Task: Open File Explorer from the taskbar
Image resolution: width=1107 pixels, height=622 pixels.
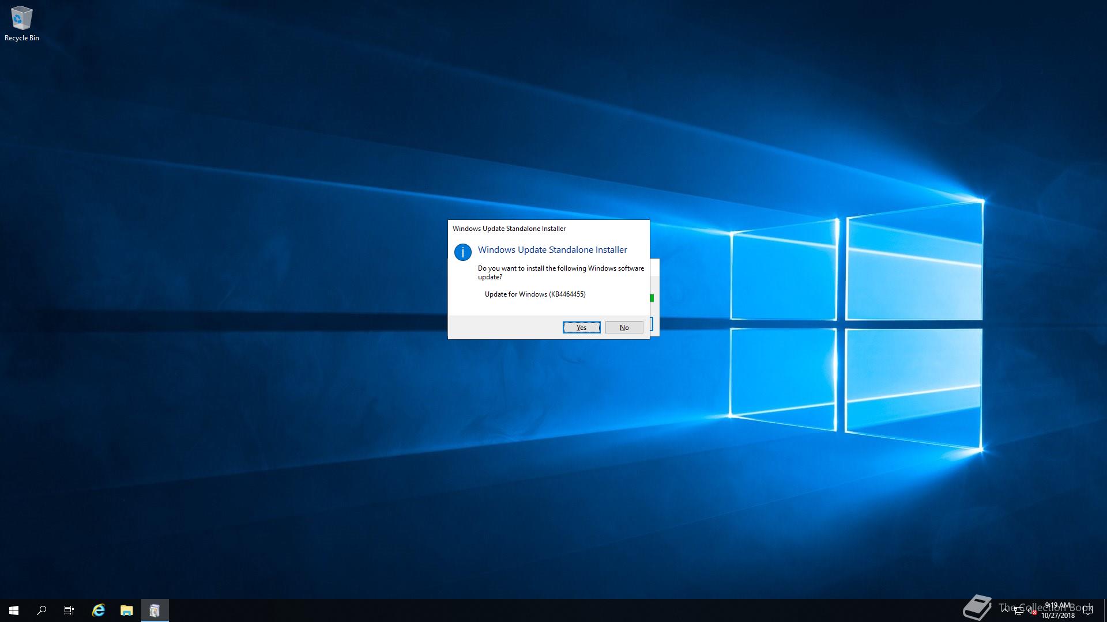Action: (126, 610)
